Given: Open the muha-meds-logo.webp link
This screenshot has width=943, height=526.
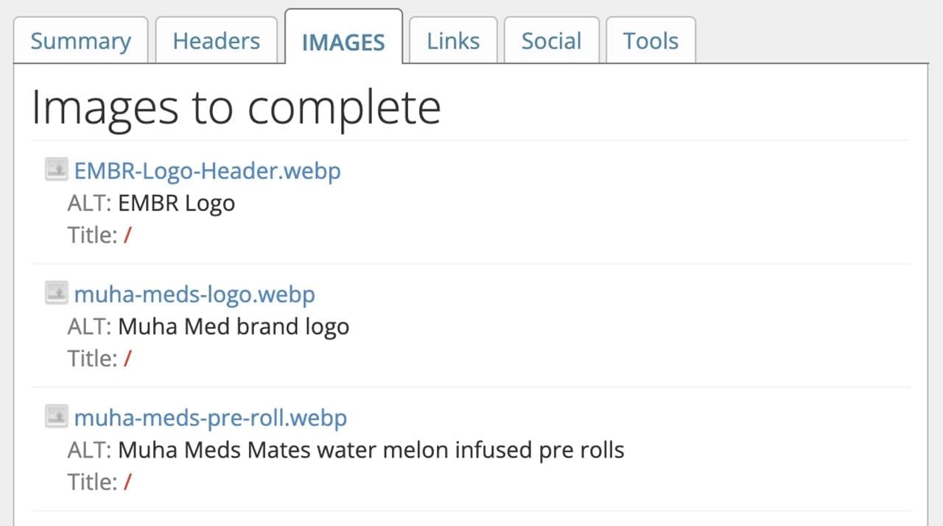Looking at the screenshot, I should 194,294.
